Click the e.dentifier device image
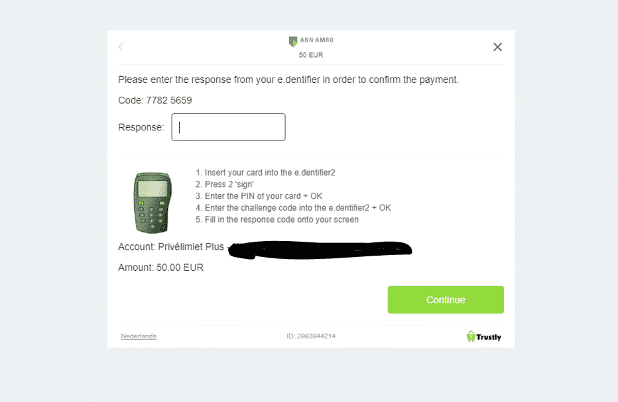 [152, 202]
